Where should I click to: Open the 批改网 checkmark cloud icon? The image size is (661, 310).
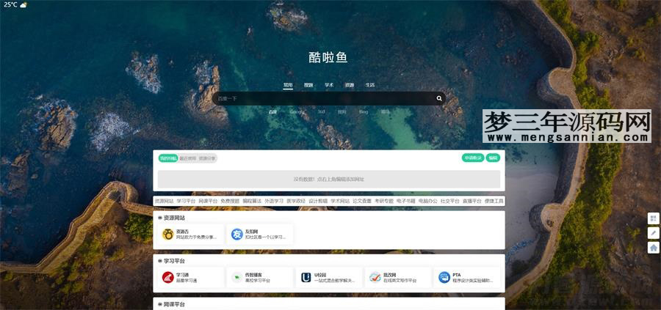tap(375, 278)
